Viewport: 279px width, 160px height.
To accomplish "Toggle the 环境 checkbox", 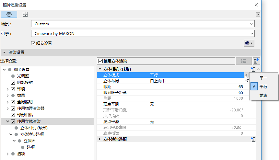I will point(13,89).
